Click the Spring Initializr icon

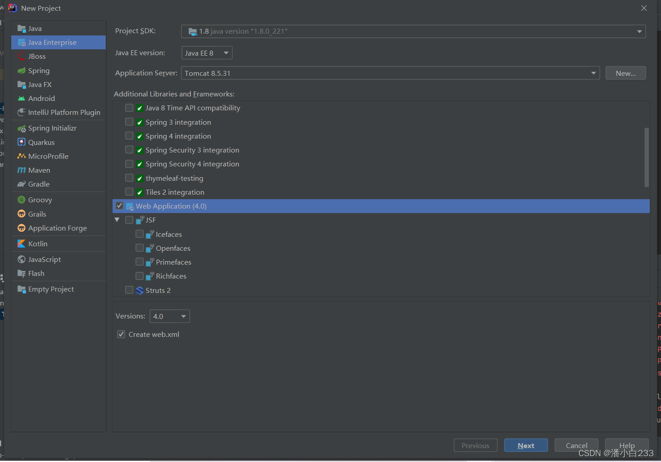[x=22, y=128]
